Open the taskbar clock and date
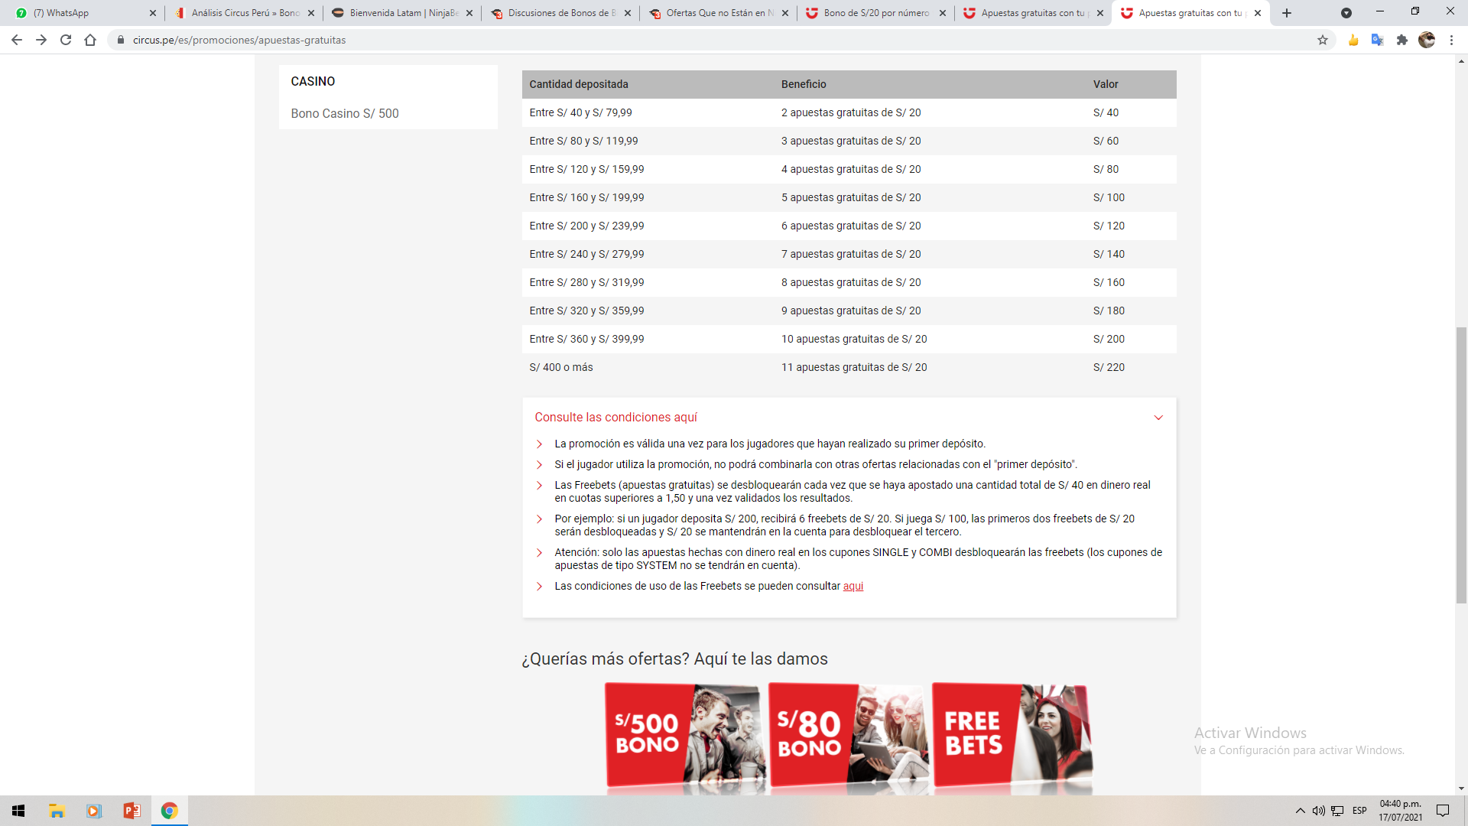Screen dimensions: 1468x826 (x=1401, y=811)
